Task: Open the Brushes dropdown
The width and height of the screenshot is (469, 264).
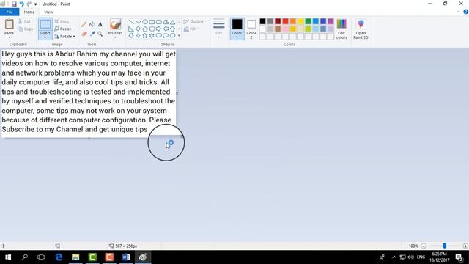Action: pos(115,37)
